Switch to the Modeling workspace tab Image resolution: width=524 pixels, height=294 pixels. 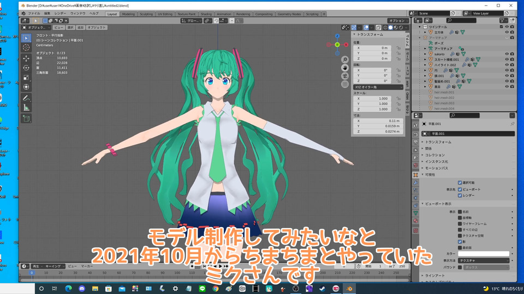pos(128,14)
